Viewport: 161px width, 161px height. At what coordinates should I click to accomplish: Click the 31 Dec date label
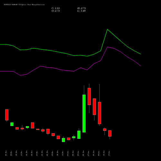[62, 153]
